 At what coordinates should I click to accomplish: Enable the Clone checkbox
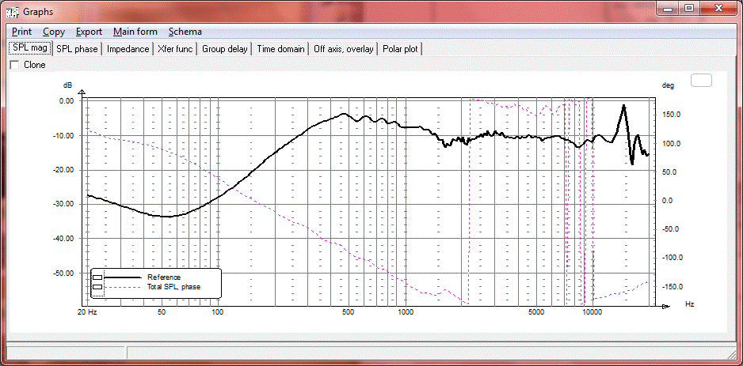tap(15, 66)
